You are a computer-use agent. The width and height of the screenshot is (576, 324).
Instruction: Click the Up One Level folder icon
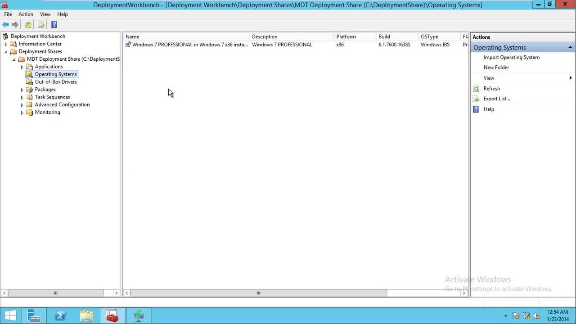point(28,25)
